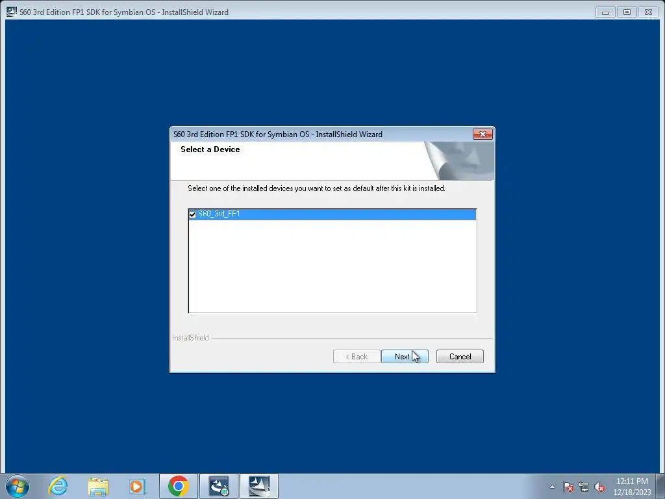Image resolution: width=665 pixels, height=499 pixels.
Task: Open Action Center flag icon
Action: 568,487
